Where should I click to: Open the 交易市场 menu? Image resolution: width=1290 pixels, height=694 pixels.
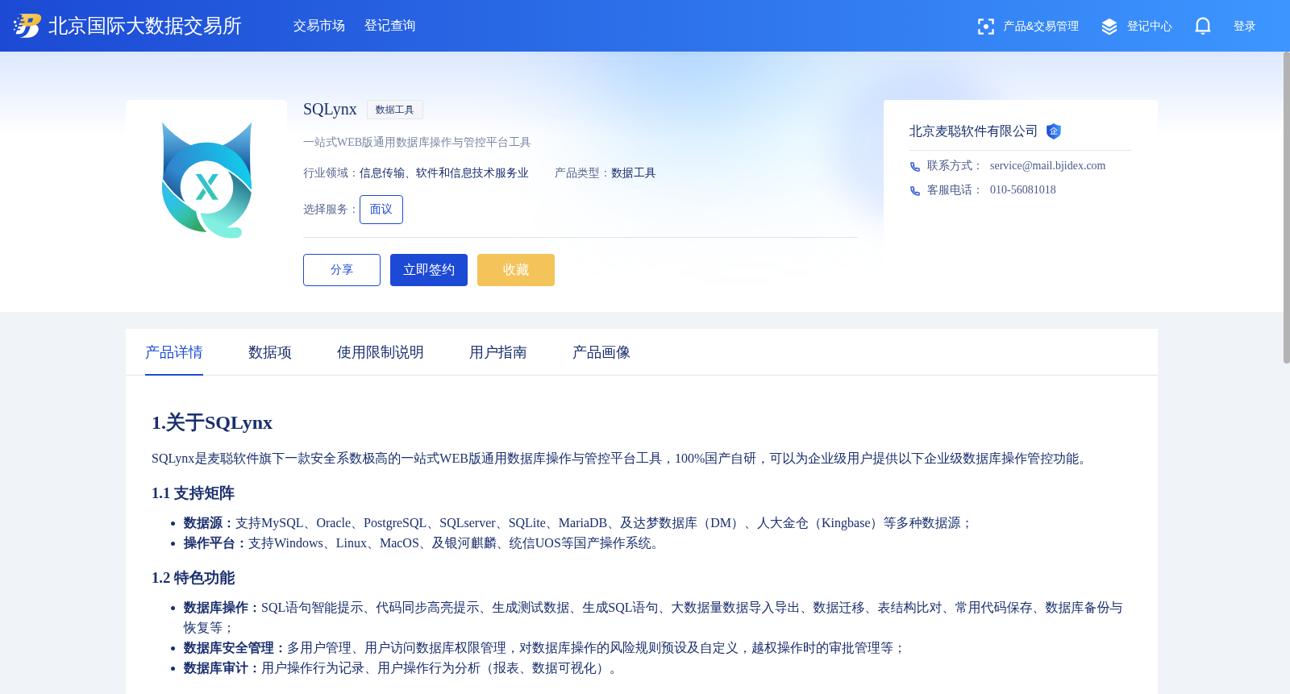coord(319,26)
